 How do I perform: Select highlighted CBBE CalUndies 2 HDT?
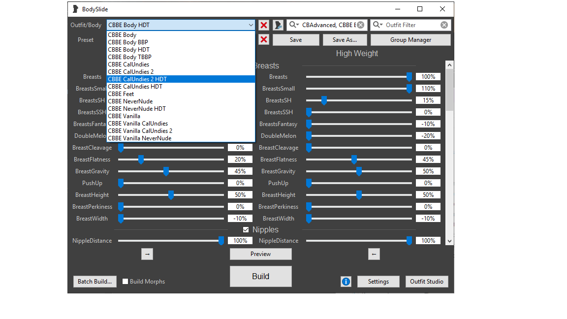tap(181, 79)
